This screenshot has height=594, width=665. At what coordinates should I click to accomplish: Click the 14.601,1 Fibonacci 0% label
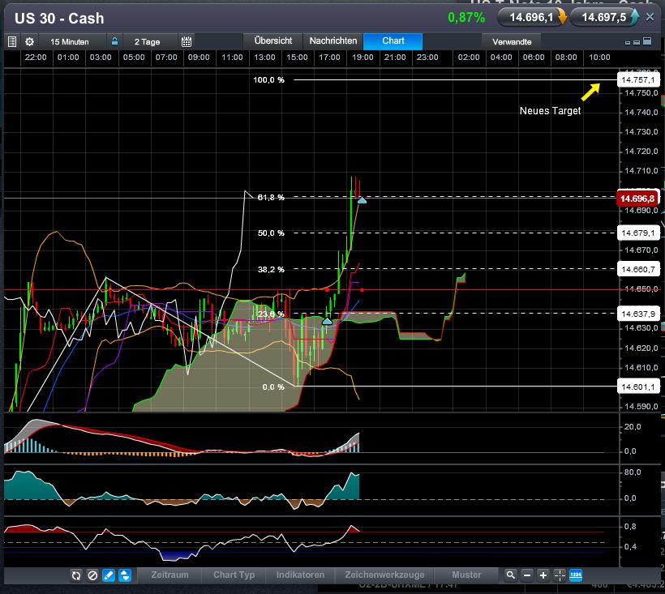tap(638, 387)
